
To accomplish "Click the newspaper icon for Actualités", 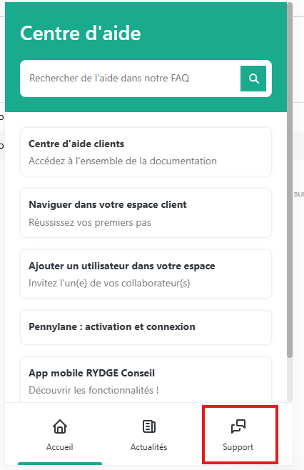I will pyautogui.click(x=149, y=426).
